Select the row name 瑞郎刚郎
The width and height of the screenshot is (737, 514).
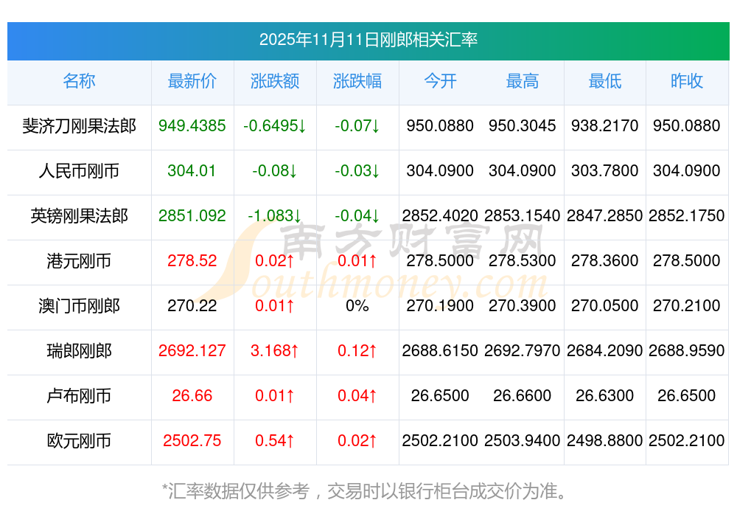point(79,351)
